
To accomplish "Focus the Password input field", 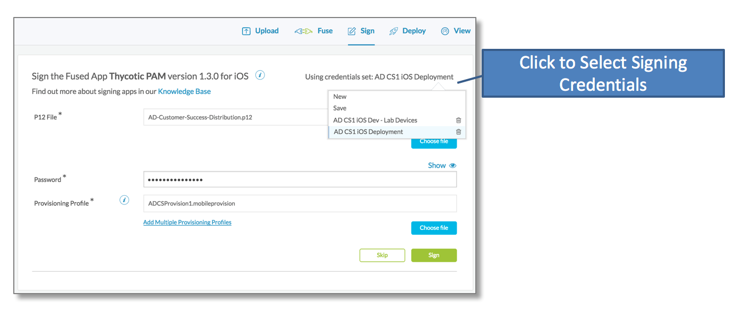I will [x=300, y=179].
